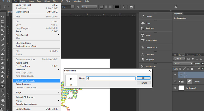Click OK in Brush Name dialog

click(144, 78)
